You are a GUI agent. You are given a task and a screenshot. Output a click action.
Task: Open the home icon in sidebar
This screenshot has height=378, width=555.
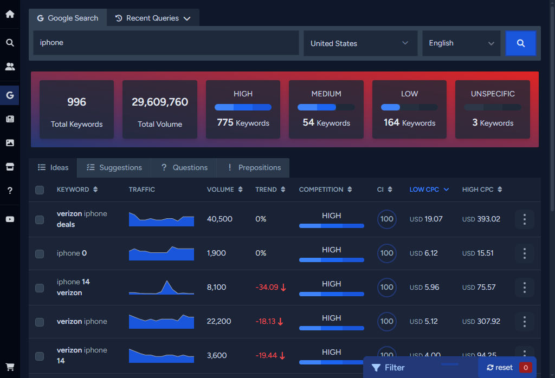[10, 14]
